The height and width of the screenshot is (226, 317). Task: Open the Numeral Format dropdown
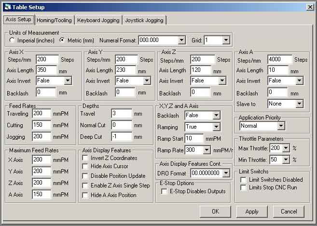pos(181,40)
